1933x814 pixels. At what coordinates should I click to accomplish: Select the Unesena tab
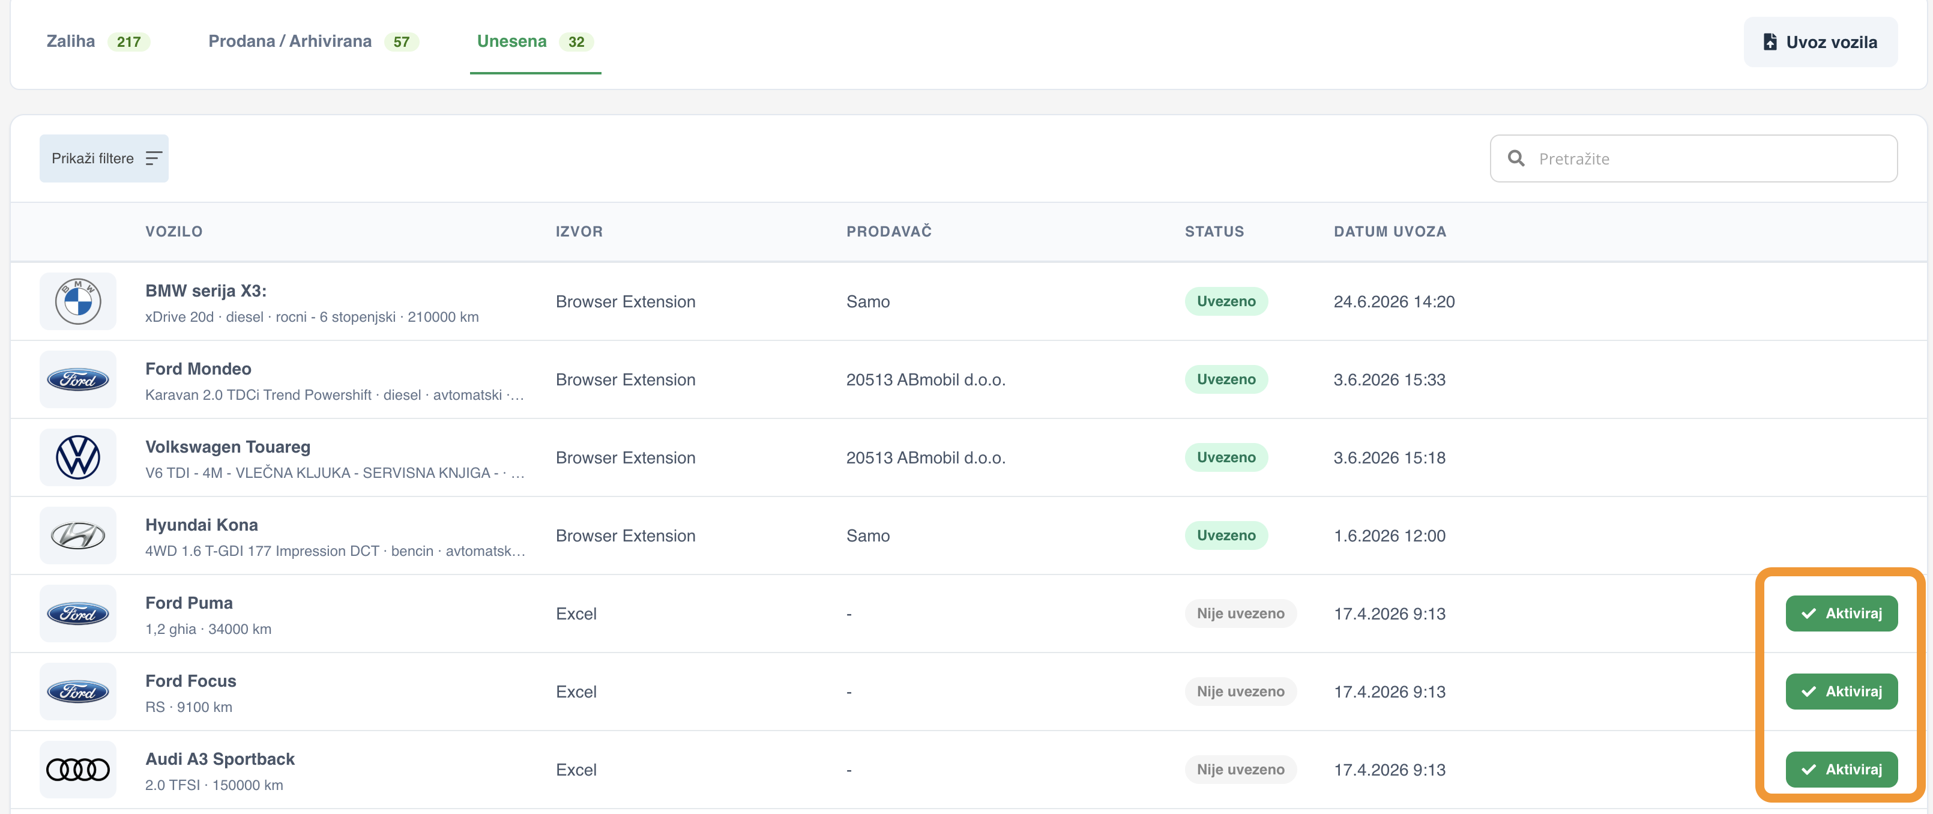tap(535, 41)
